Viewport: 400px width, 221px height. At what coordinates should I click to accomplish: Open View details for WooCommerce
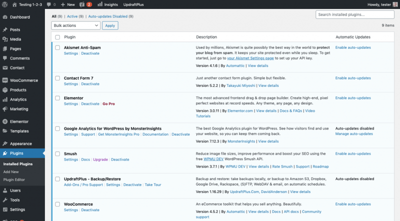[258, 211]
